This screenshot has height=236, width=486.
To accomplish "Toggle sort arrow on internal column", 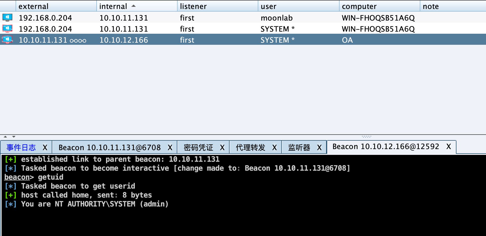I will point(134,6).
